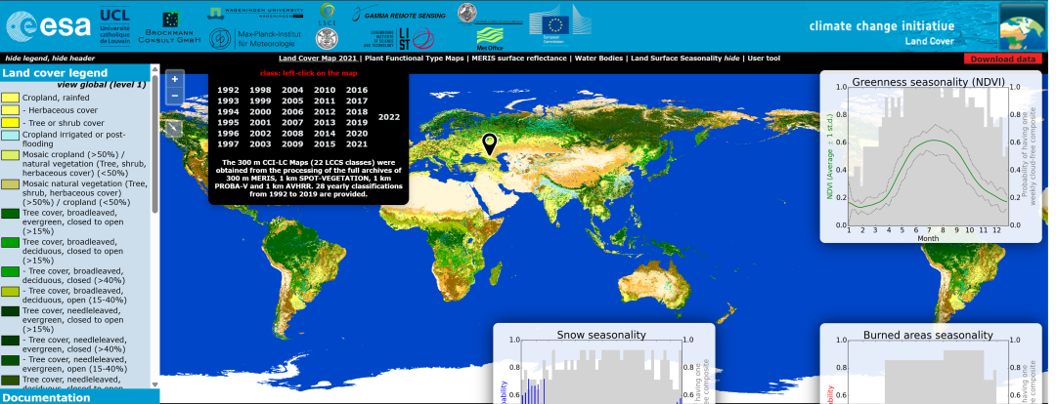Click the legend panel scrollbar thumb
The height and width of the screenshot is (404, 1056).
point(154,143)
